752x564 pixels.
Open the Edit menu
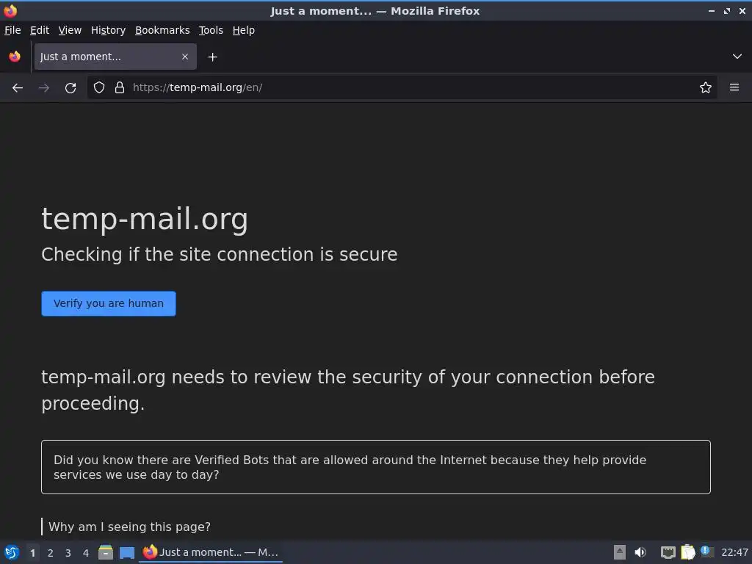click(40, 30)
